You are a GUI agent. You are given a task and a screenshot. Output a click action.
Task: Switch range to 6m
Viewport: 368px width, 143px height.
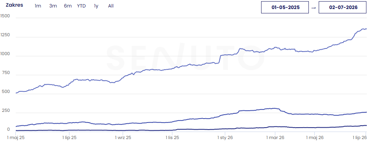pos(68,6)
